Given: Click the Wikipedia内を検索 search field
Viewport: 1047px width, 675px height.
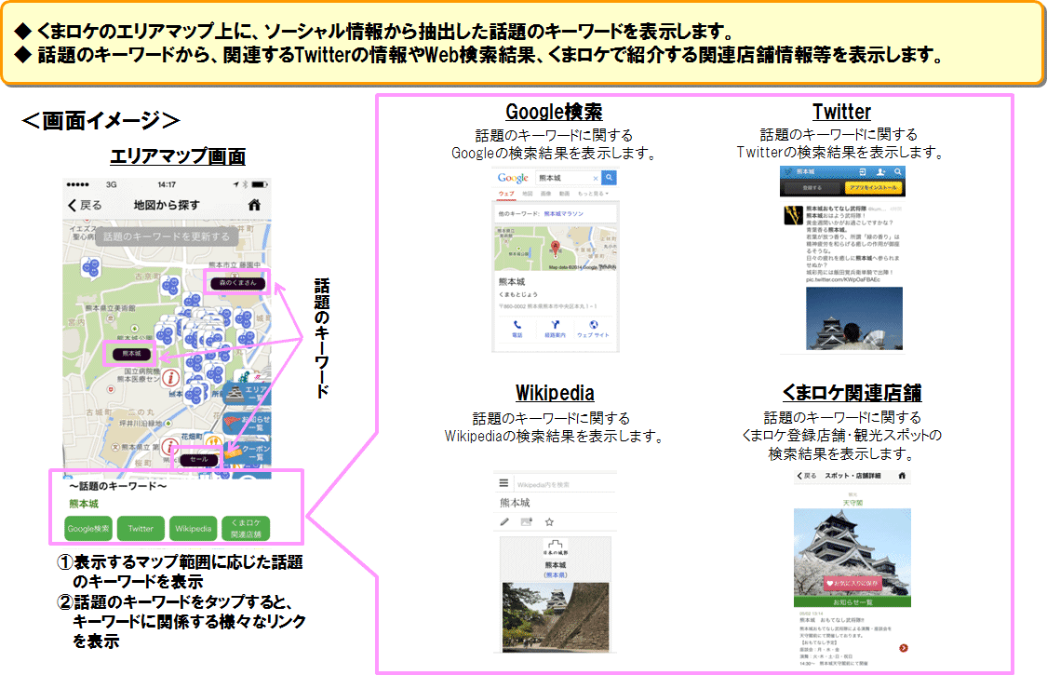Looking at the screenshot, I should pyautogui.click(x=564, y=484).
